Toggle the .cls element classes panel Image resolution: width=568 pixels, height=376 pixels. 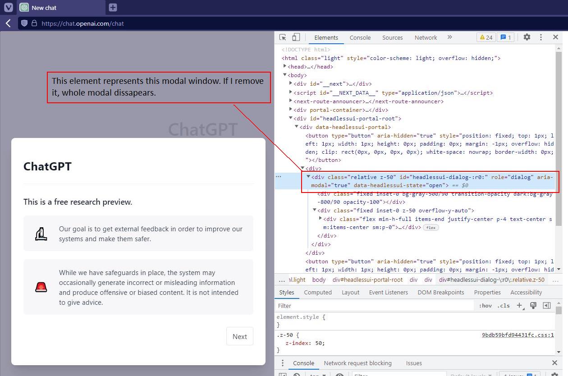503,306
